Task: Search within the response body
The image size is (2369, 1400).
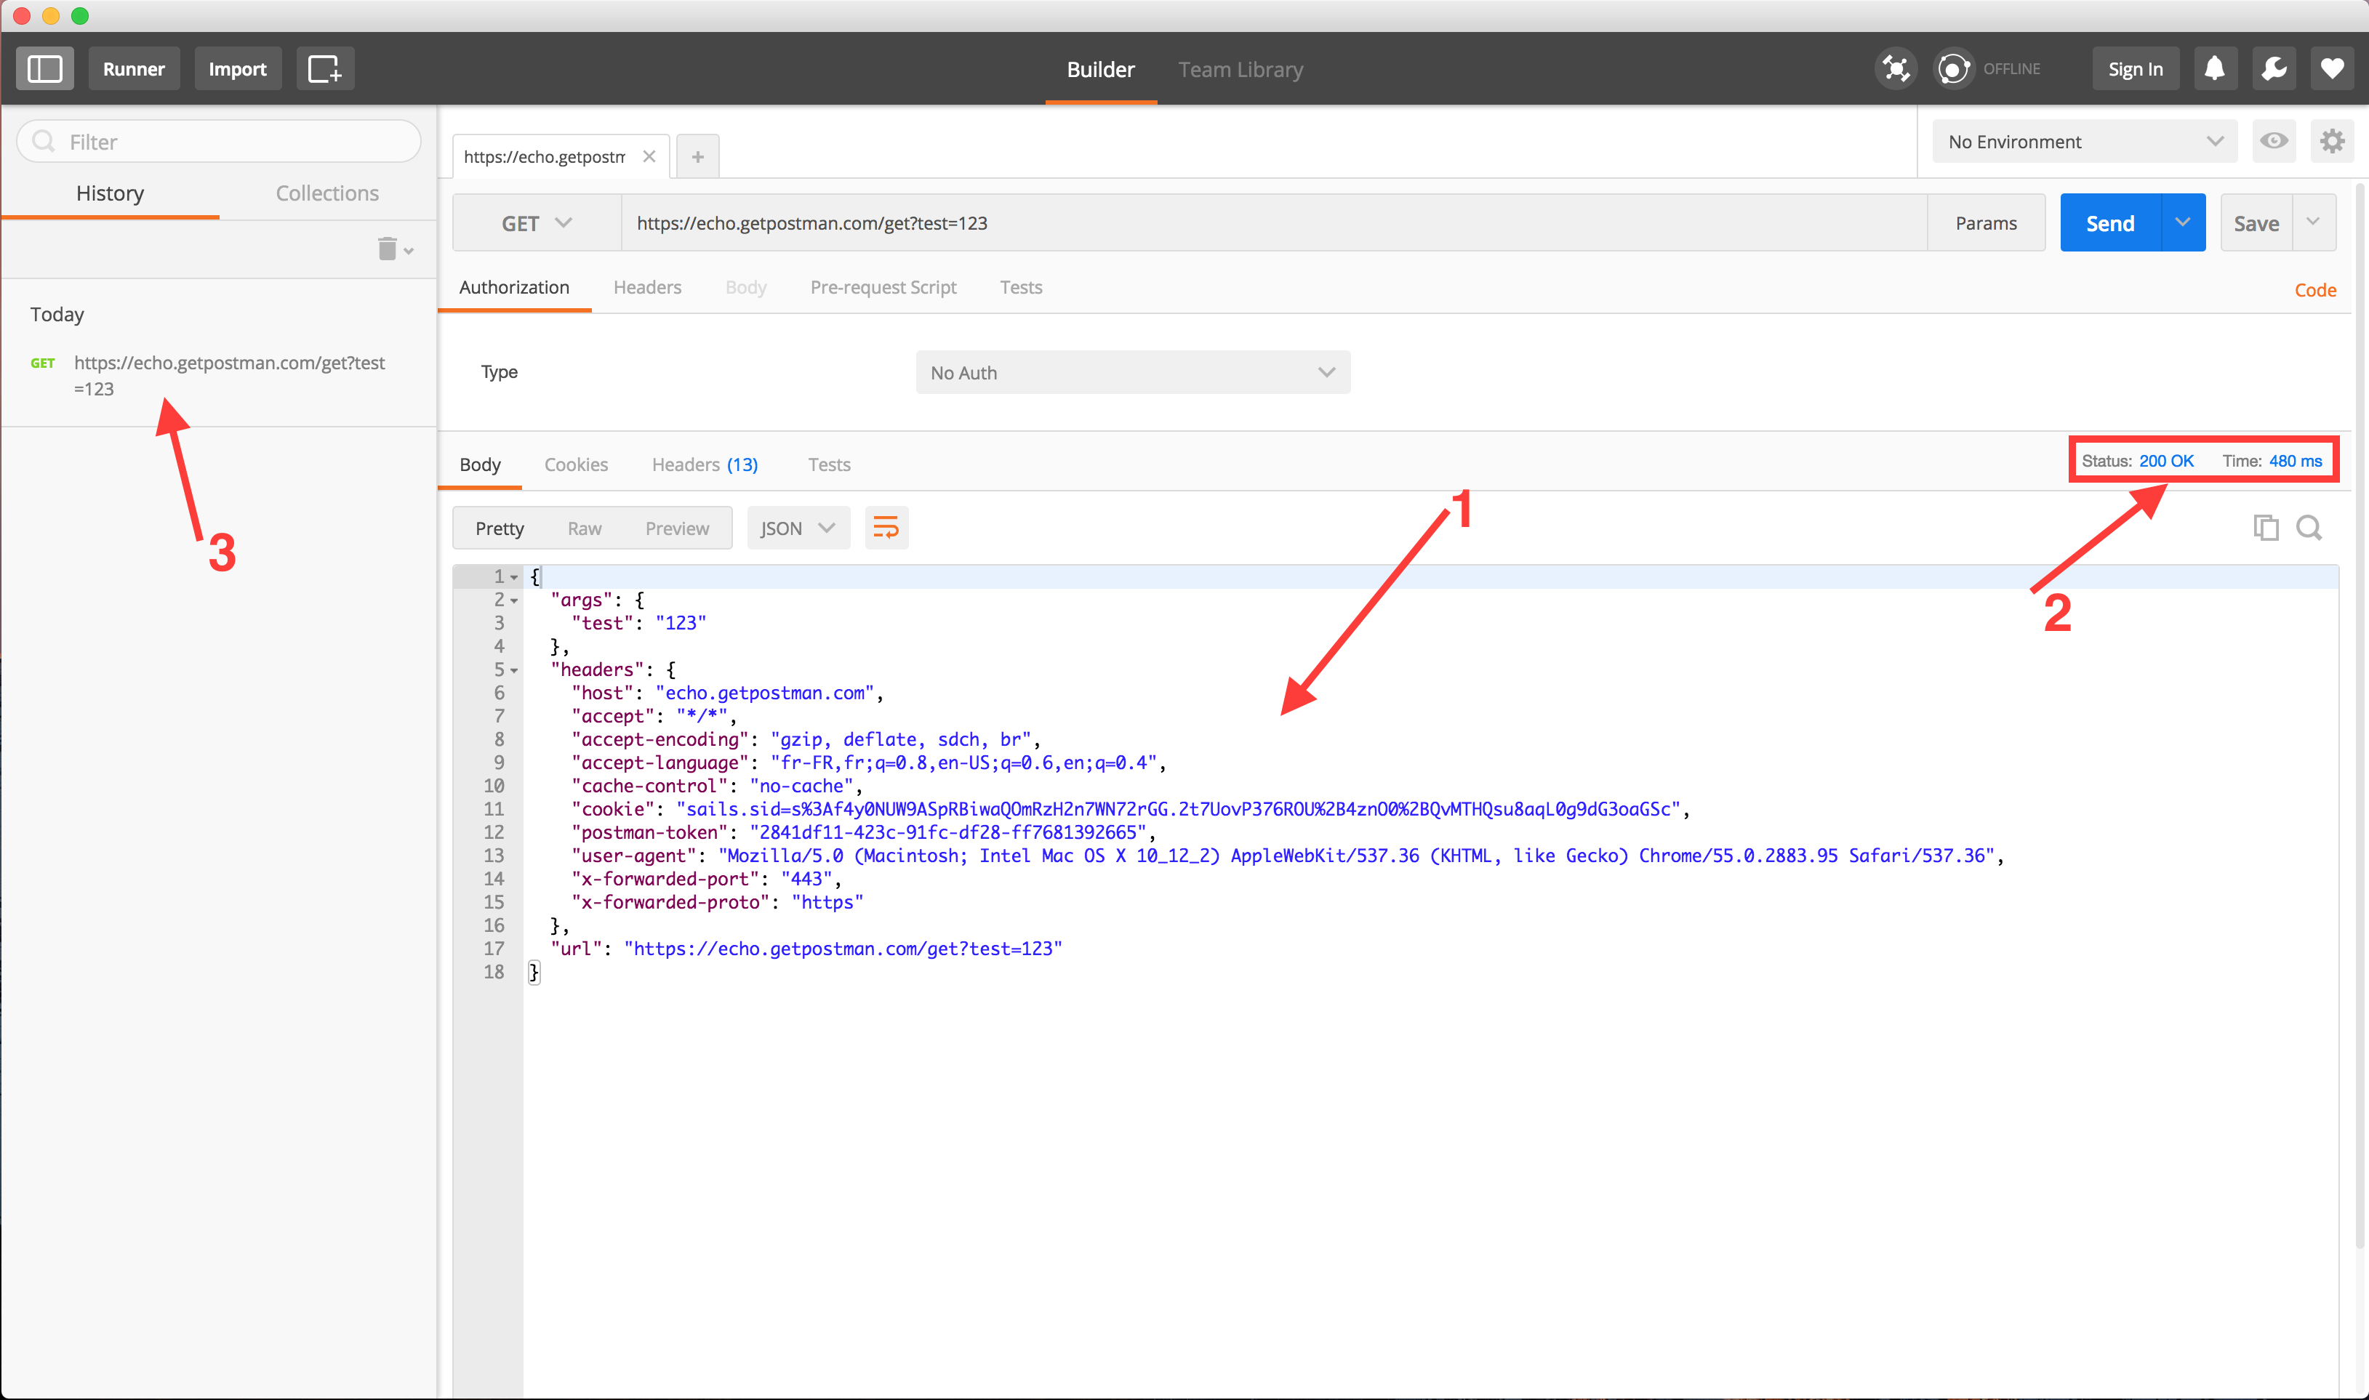Action: tap(2309, 527)
